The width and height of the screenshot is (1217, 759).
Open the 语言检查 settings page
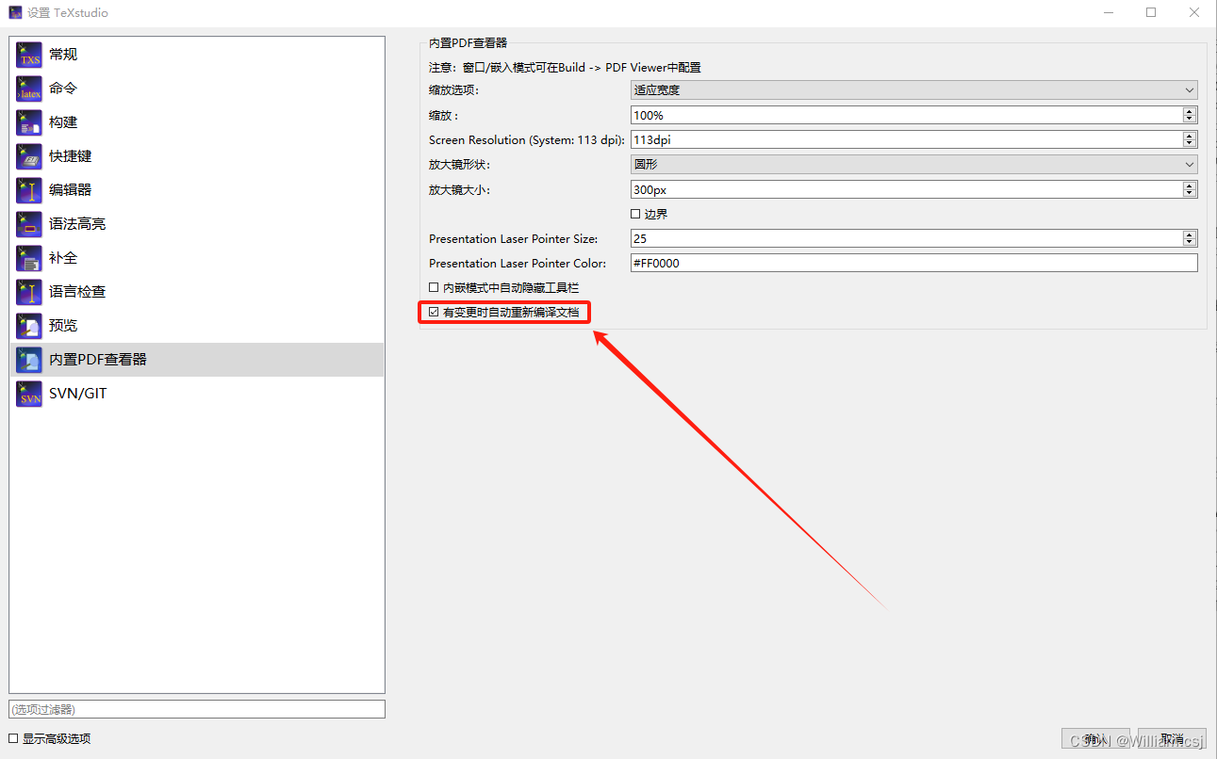(x=197, y=292)
